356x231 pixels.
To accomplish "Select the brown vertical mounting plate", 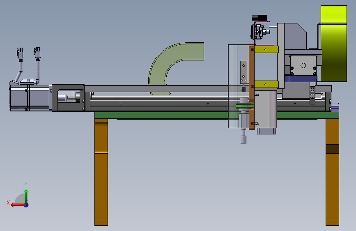I will tap(252, 88).
